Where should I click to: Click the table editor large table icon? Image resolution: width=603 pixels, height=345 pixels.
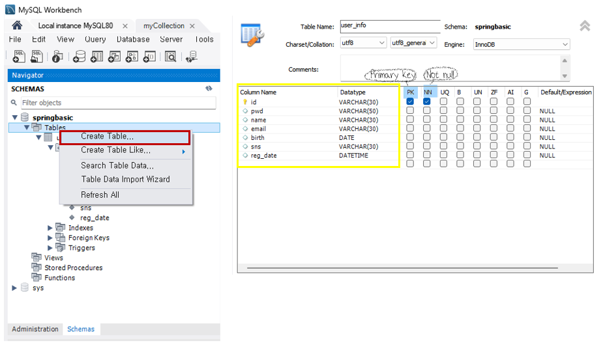(252, 35)
